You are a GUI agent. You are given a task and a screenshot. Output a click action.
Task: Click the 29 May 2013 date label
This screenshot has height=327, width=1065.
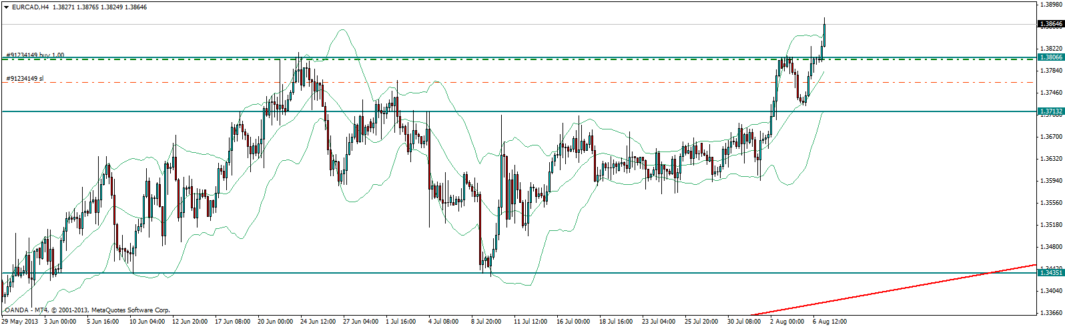(19, 322)
